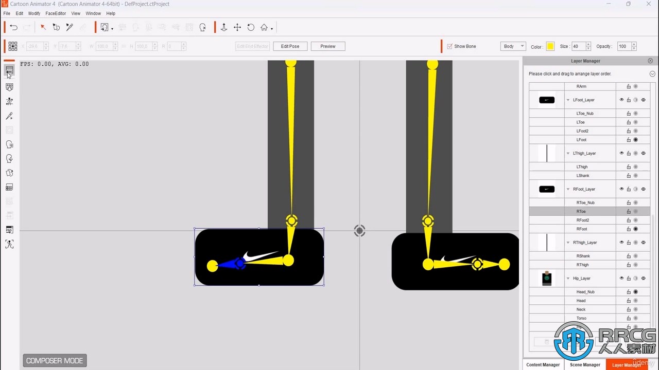Click the viewport center target marker

click(360, 231)
